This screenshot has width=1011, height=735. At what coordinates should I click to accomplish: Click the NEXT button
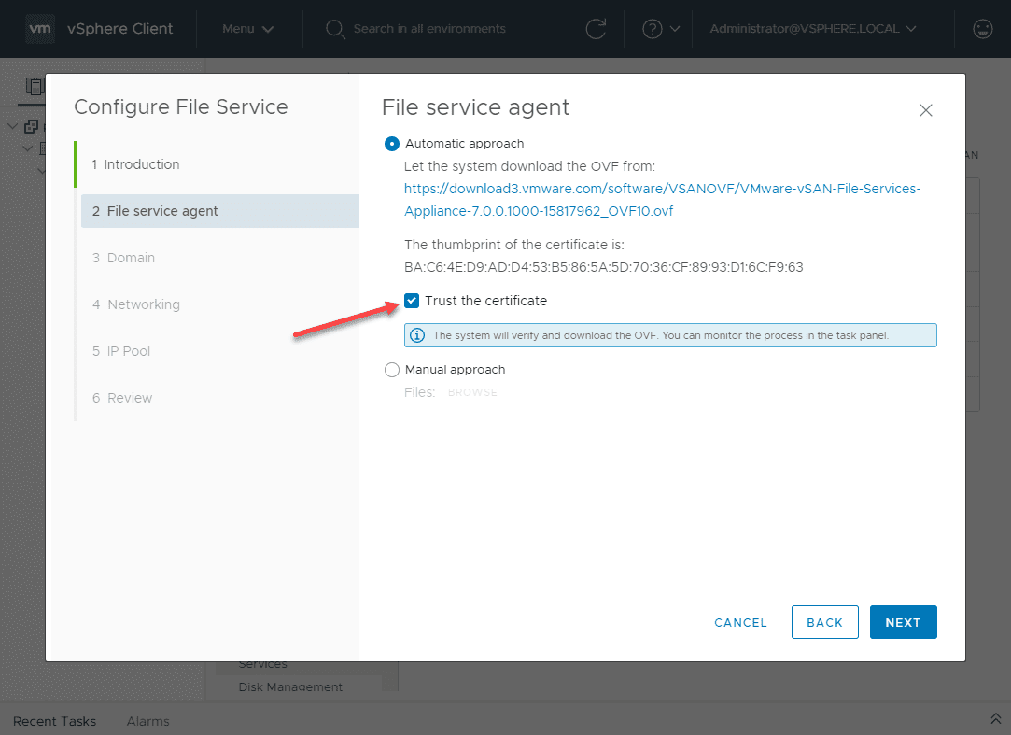(x=903, y=622)
